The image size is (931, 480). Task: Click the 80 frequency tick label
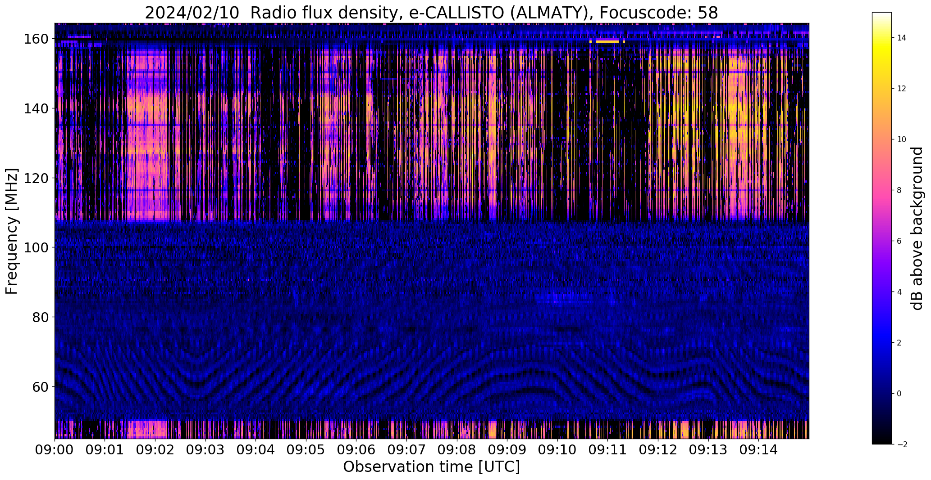point(41,317)
